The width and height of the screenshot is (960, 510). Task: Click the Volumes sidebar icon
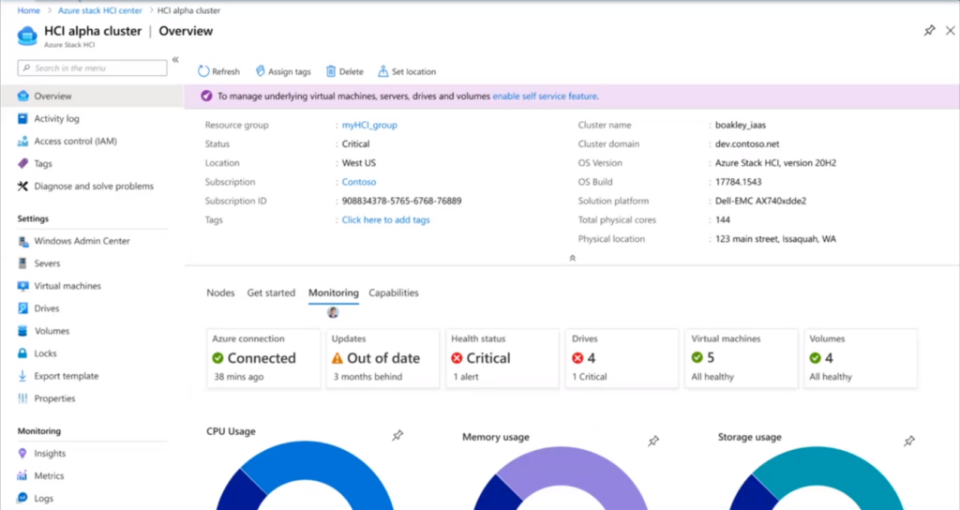[x=22, y=331]
